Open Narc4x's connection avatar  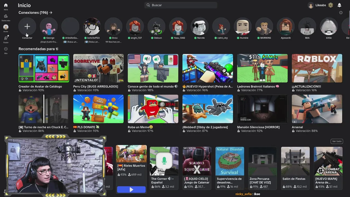click(x=199, y=27)
